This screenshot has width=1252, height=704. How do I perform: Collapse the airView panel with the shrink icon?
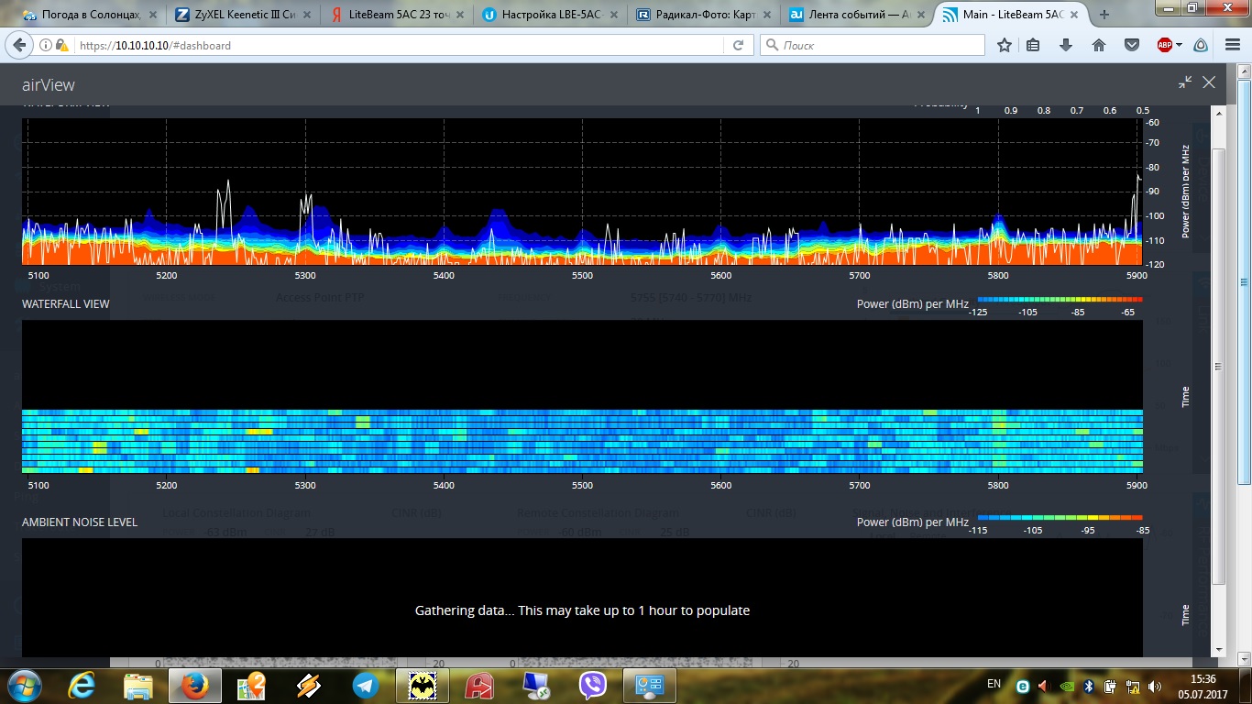(x=1185, y=82)
